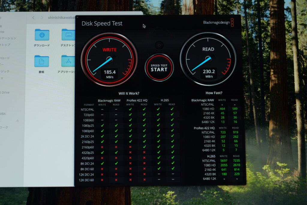The height and width of the screenshot is (205, 307).
Task: Select the 230.2 read speed value
Action: tap(209, 71)
